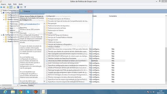
Task: Expand Modelos Administrativos under Configuração do Usuário
Action: [4, 42]
